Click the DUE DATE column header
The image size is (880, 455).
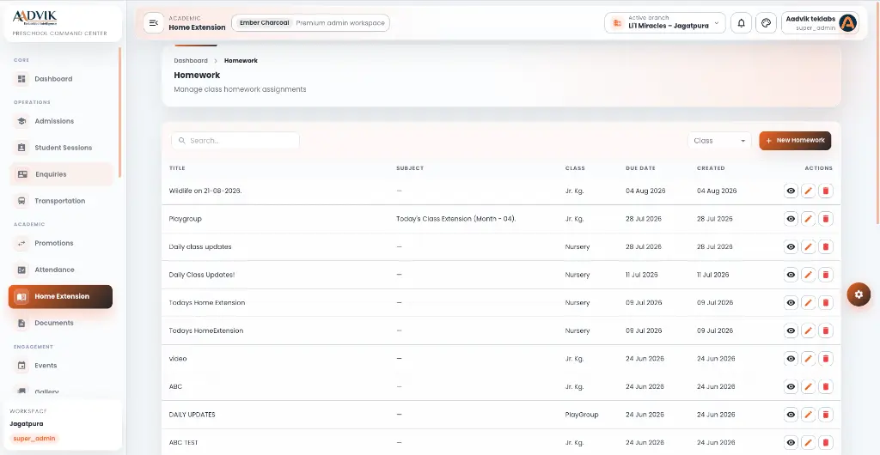pos(640,168)
